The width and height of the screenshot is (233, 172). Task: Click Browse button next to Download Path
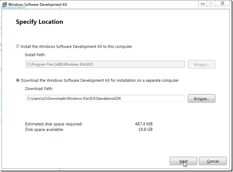point(202,98)
